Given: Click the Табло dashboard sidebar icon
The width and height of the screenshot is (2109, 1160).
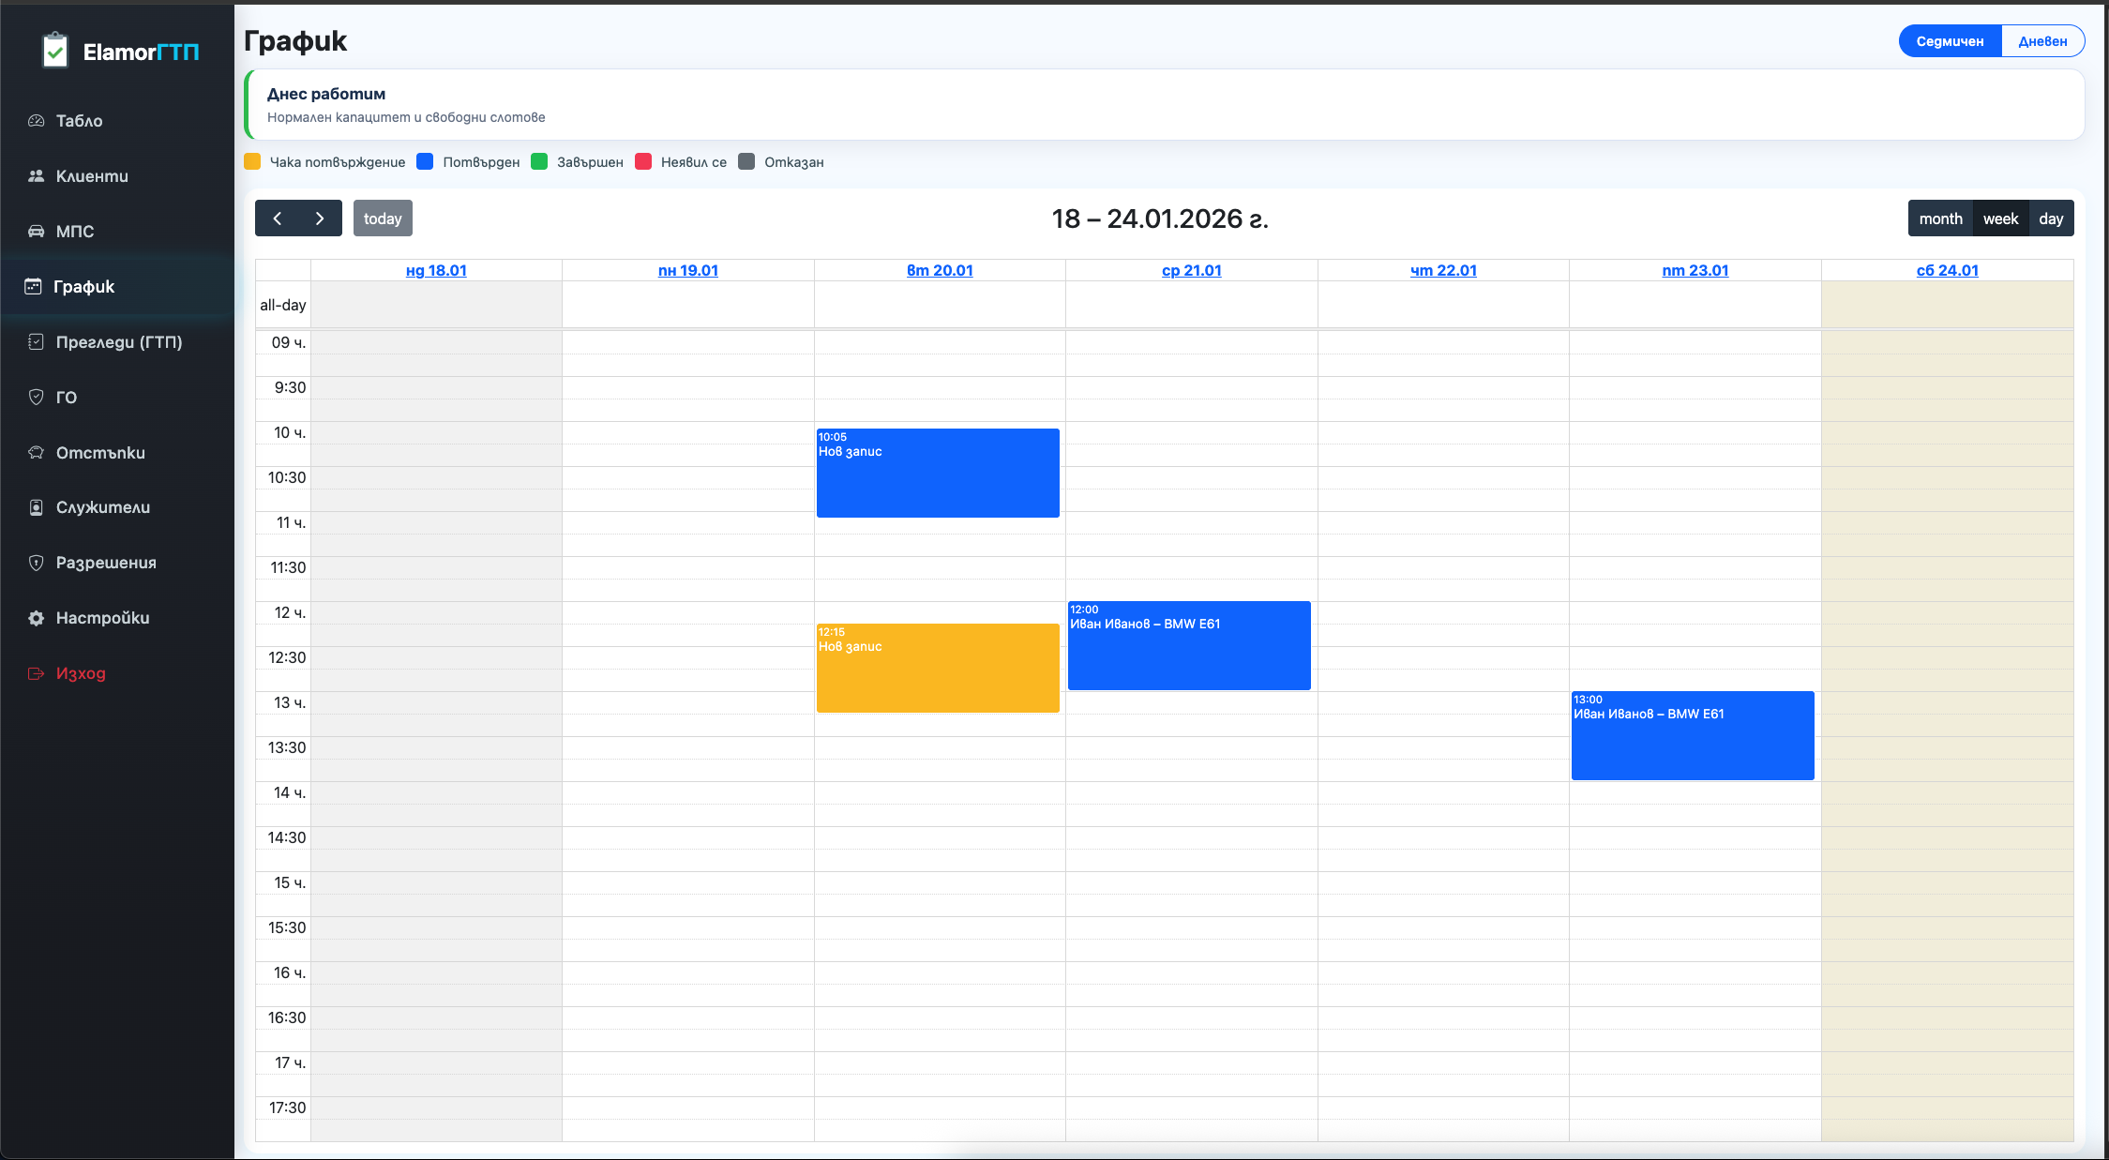Looking at the screenshot, I should pyautogui.click(x=37, y=121).
